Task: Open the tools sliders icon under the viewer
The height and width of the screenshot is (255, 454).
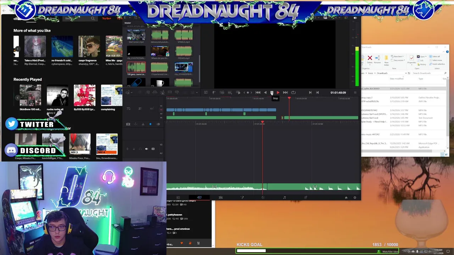Action: (206, 92)
